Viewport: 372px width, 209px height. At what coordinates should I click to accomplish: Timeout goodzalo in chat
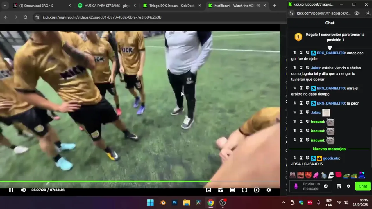click(x=301, y=158)
